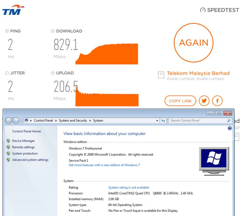
Task: Share result on Twitter
Action: [204, 101]
